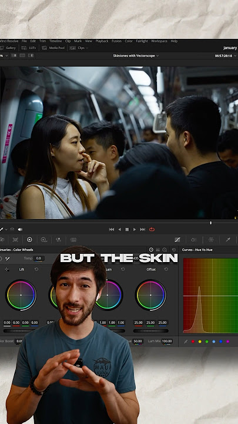Expand the timecode options dropdown

pyautogui.click(x=236, y=56)
